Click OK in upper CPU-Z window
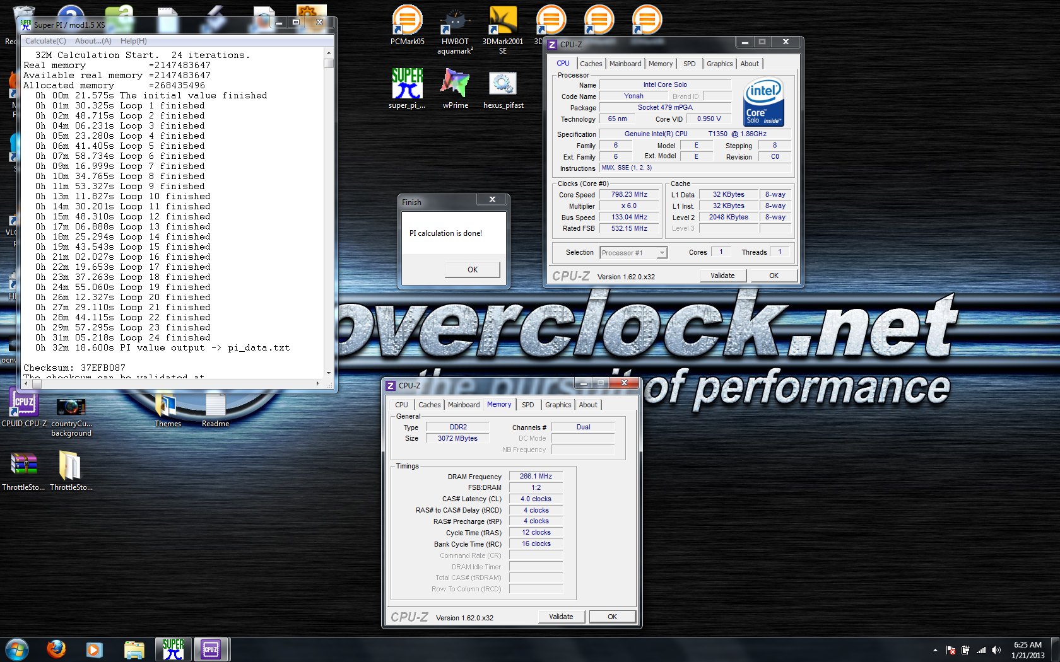This screenshot has height=662, width=1060. 774,276
